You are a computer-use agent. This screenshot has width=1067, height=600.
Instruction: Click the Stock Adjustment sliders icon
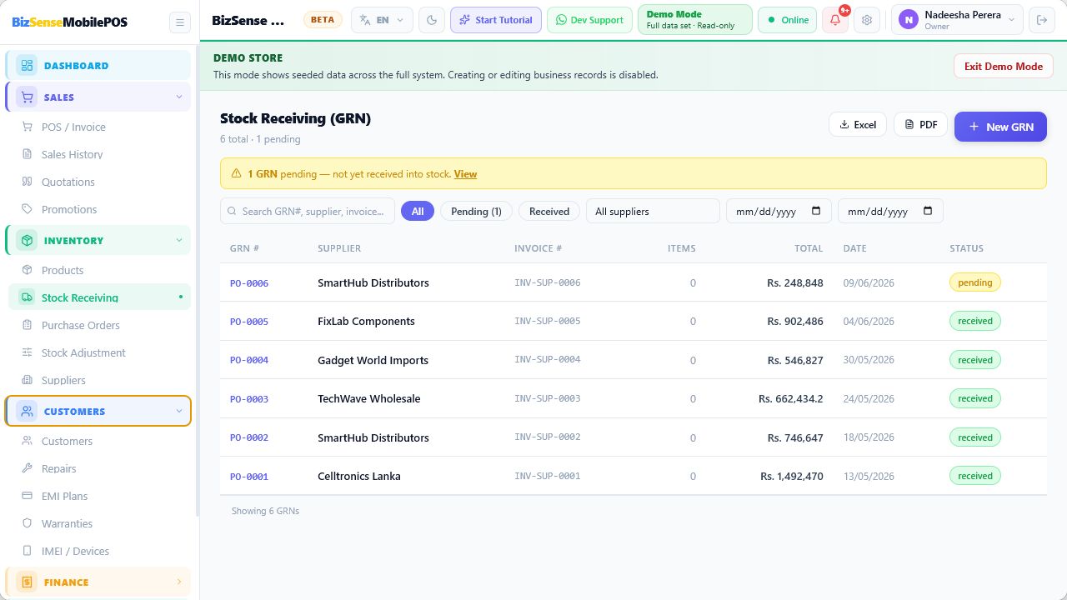[27, 353]
